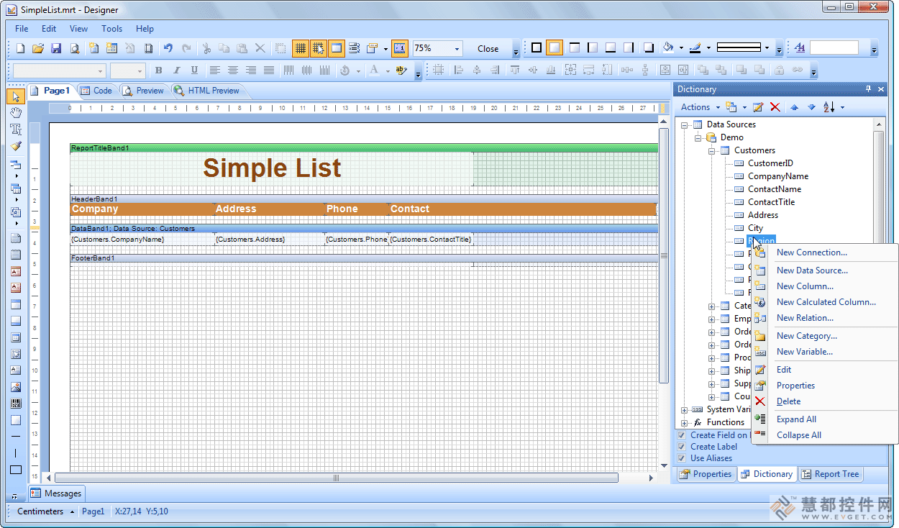Click the Move Down arrow in Dictionary toolbar
Screen dimensions: 899x528
click(811, 107)
